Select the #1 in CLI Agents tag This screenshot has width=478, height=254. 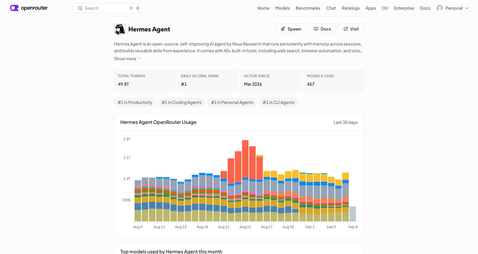click(x=279, y=102)
